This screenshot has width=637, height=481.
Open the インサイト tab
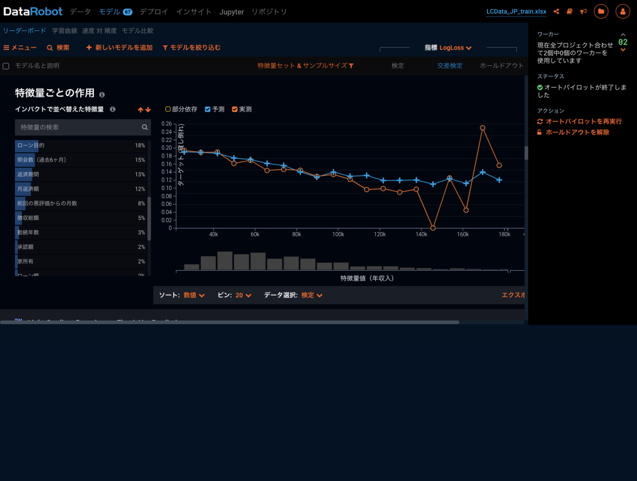pyautogui.click(x=194, y=11)
